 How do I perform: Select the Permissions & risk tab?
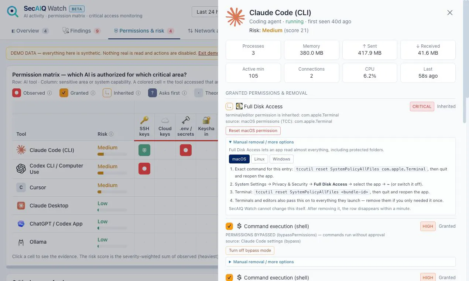click(144, 31)
